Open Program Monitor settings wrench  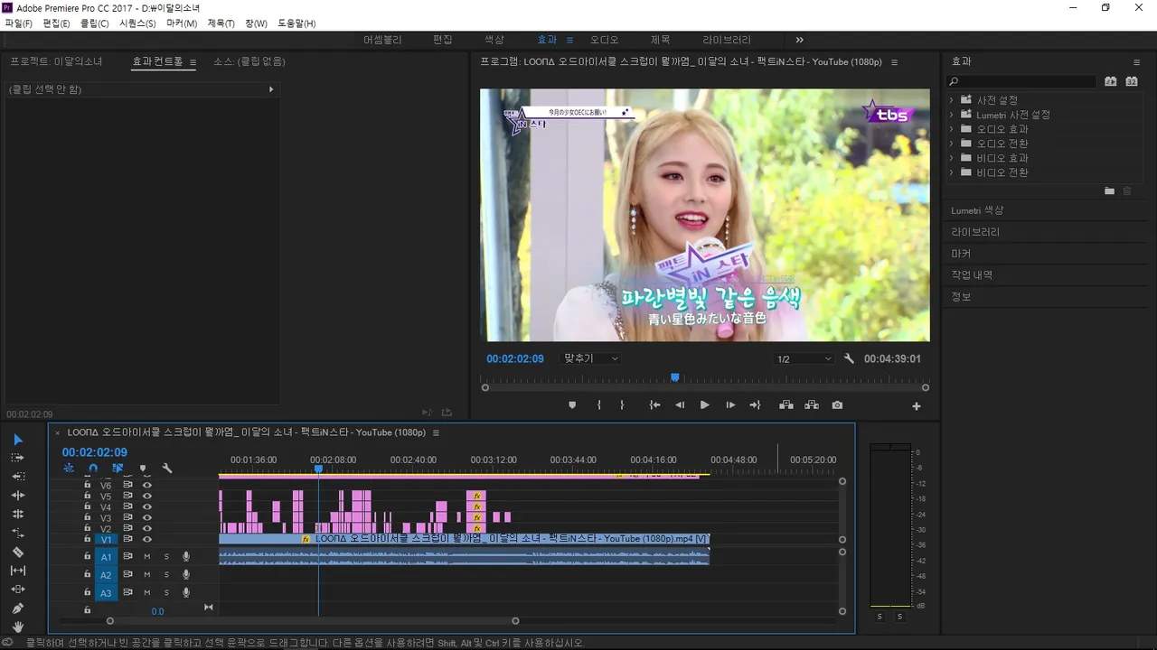click(x=849, y=358)
